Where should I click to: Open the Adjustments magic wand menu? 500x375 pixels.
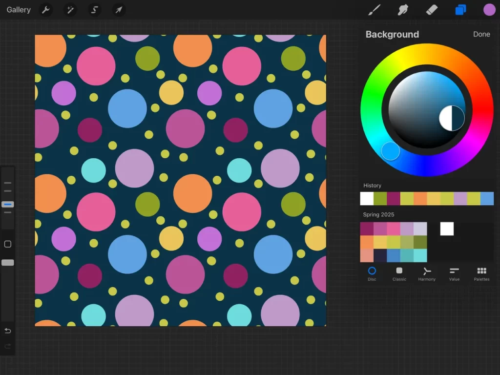coord(70,10)
